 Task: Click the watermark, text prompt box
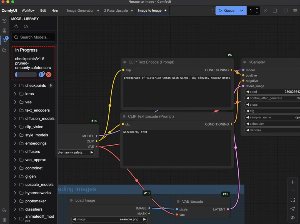[177, 148]
